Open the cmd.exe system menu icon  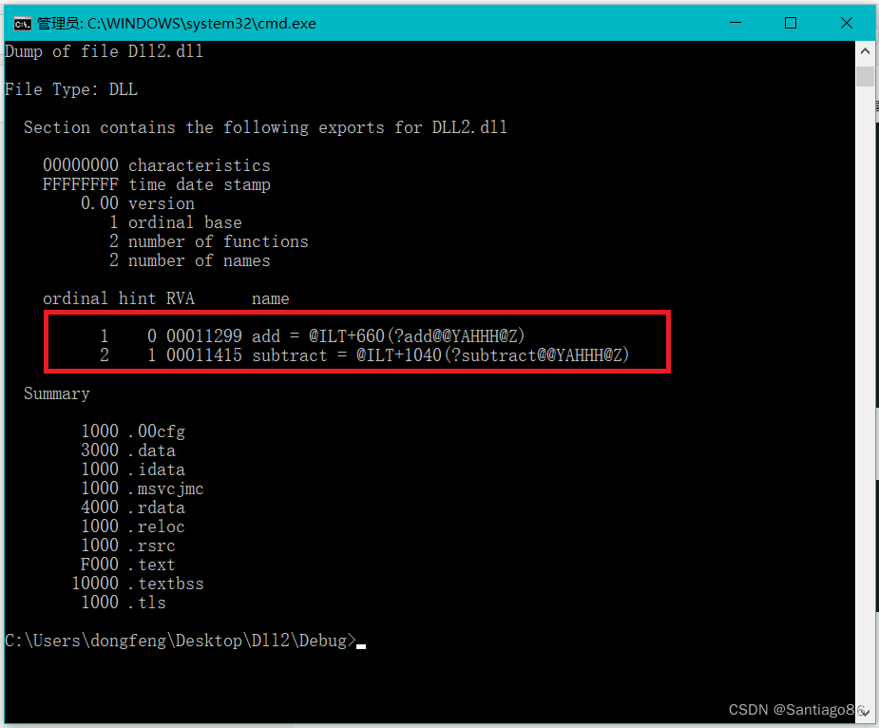click(x=23, y=24)
